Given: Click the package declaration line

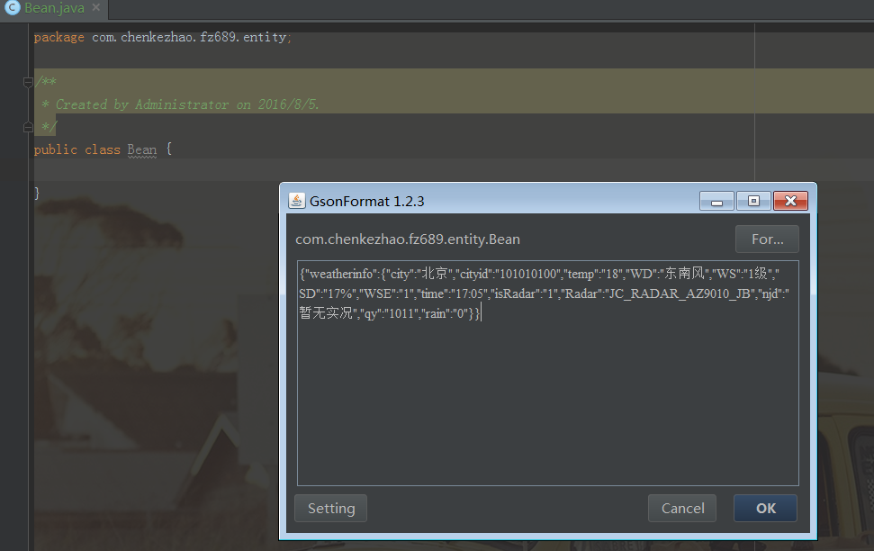Looking at the screenshot, I should pyautogui.click(x=162, y=38).
